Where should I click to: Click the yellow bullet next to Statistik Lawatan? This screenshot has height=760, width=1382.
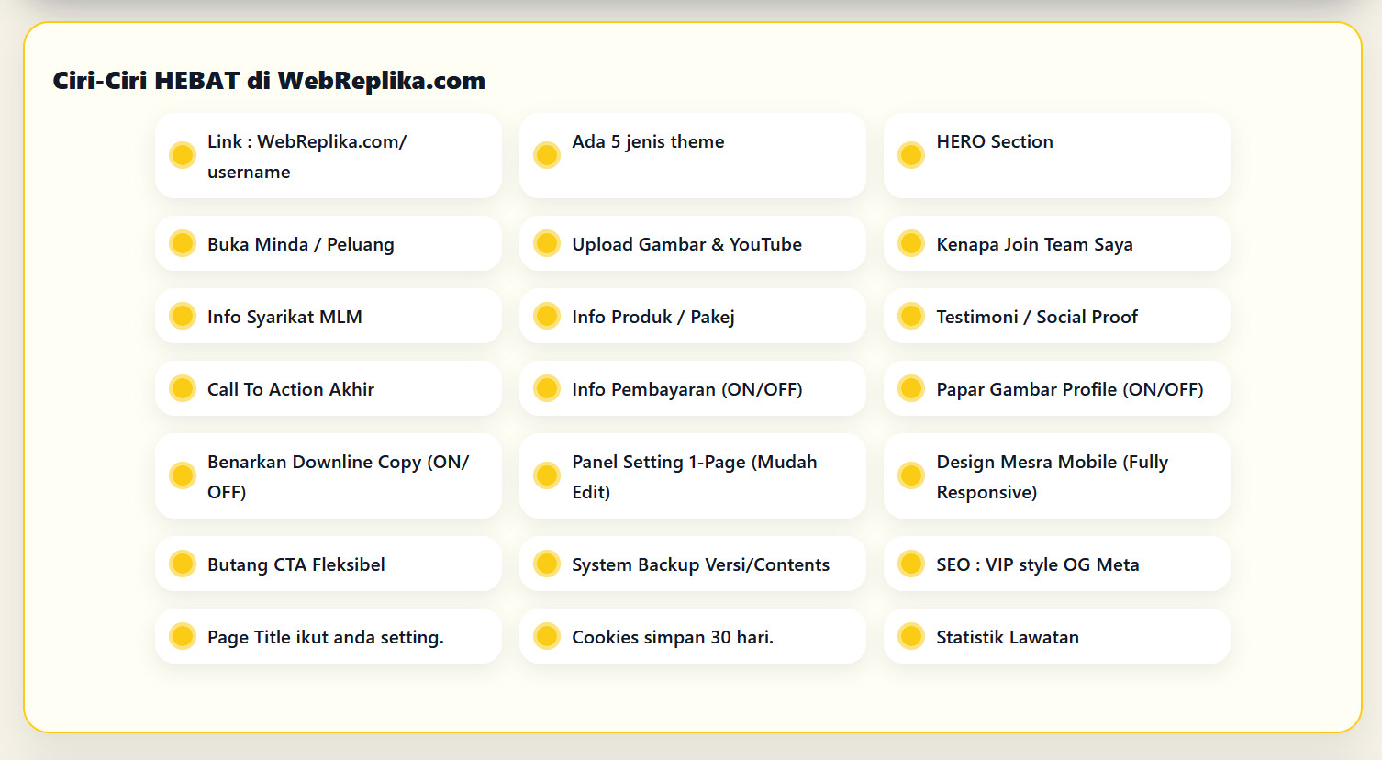click(911, 636)
